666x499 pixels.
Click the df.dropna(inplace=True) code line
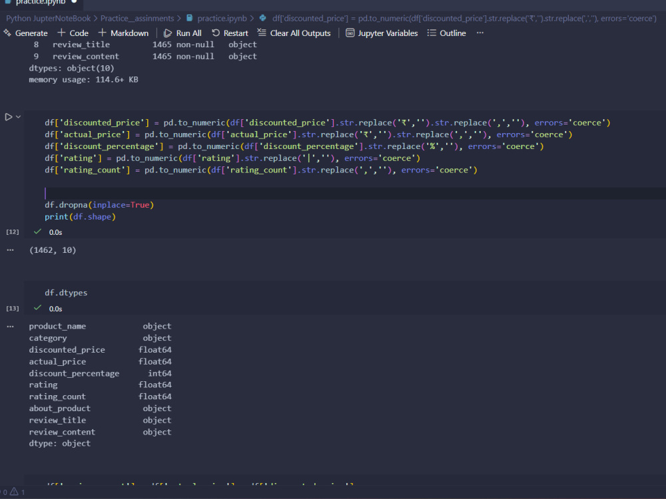[x=99, y=205]
